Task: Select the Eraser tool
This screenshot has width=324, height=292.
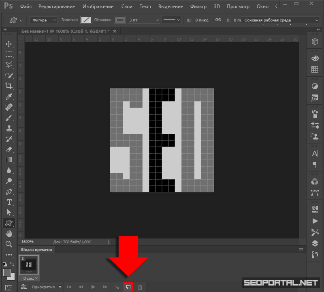Action: coord(9,149)
